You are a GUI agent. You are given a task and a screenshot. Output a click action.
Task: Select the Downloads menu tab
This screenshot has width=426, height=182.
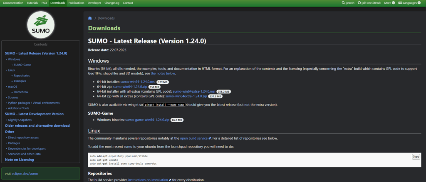[x=58, y=3]
